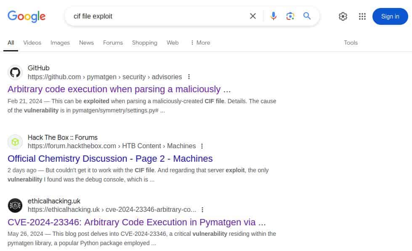Screen dimensions: 412x251
Task: Open three-dot menu for ethicalhacking.uk result
Action: tap(202, 210)
